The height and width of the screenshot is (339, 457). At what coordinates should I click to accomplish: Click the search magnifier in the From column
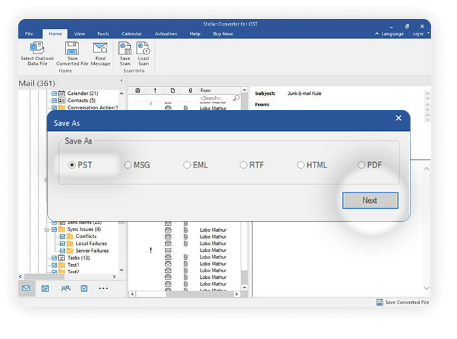click(237, 98)
